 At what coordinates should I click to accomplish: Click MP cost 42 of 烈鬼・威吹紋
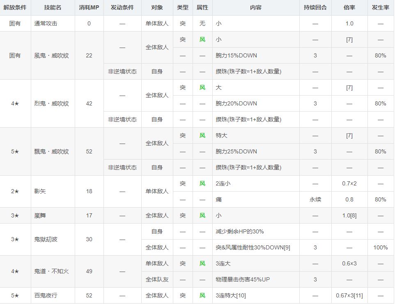pos(89,104)
